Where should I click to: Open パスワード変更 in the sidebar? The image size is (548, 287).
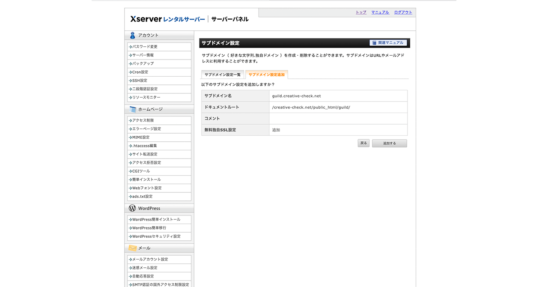click(x=145, y=47)
